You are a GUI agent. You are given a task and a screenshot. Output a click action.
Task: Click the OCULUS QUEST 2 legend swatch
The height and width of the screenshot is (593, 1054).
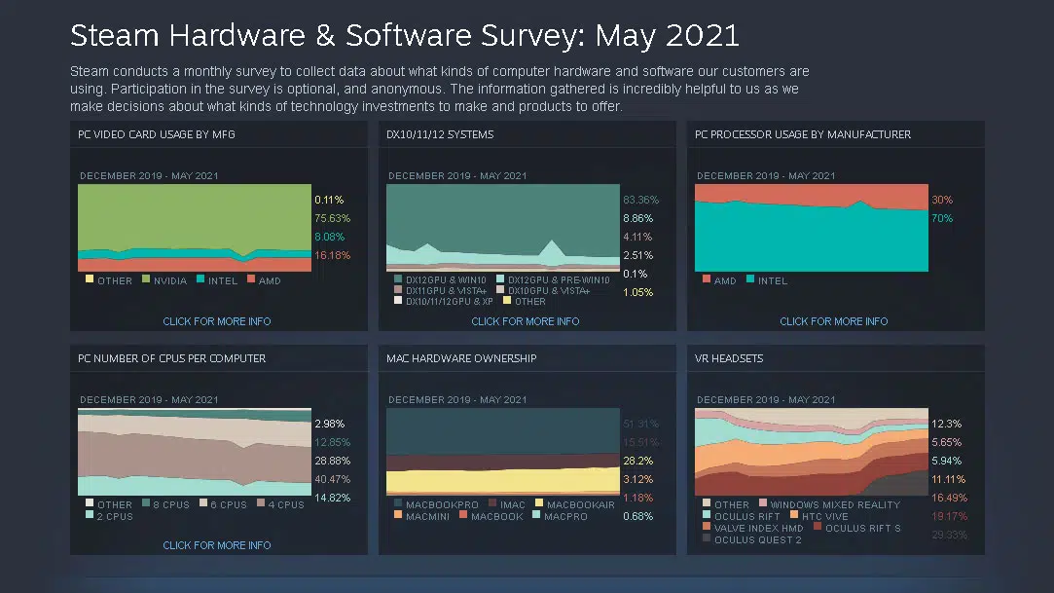pos(707,537)
